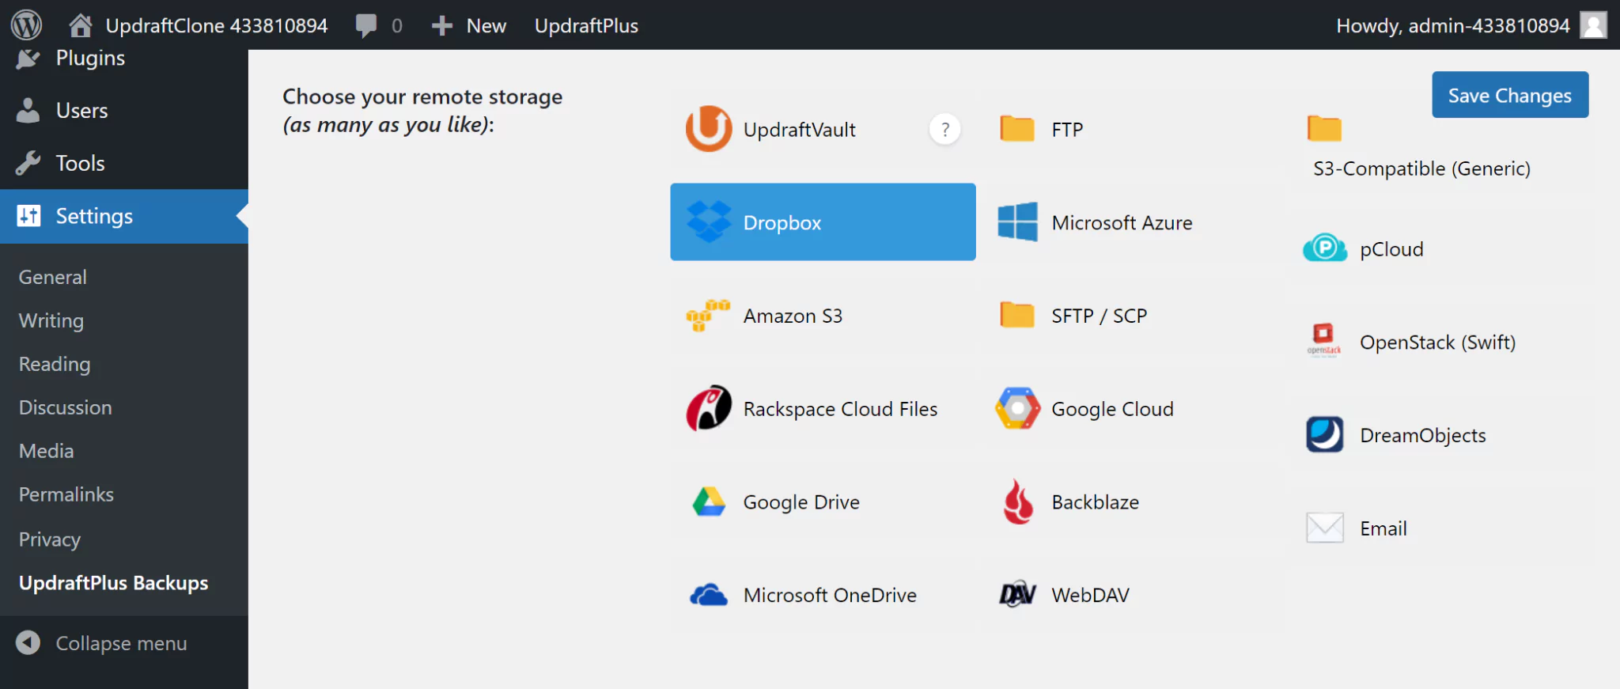Go to Writing settings
This screenshot has width=1620, height=689.
coord(51,320)
